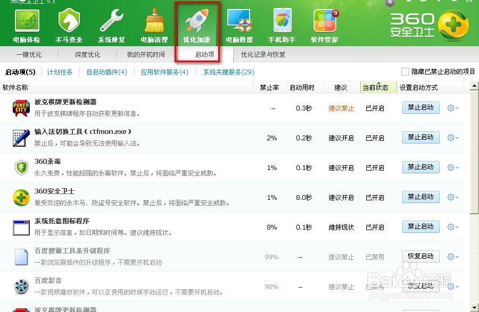
Task: Toggle 隐藏已禁止启动的项目 checkbox
Action: tap(405, 72)
